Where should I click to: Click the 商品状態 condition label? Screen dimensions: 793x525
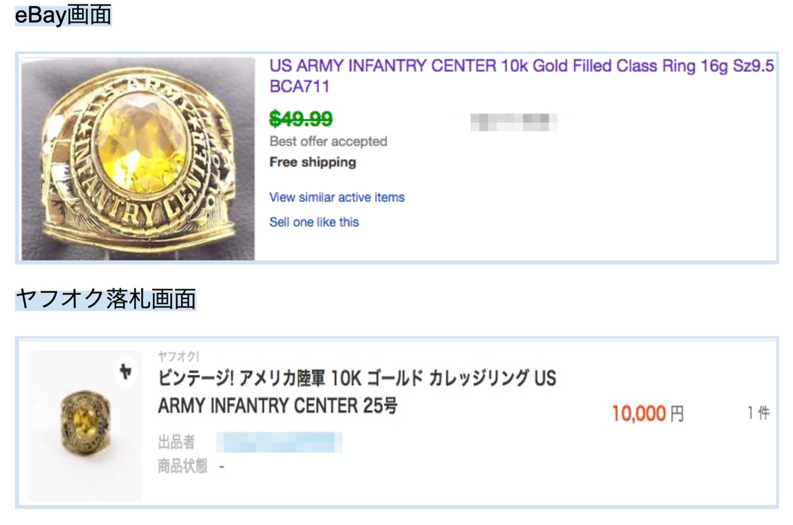click(183, 466)
